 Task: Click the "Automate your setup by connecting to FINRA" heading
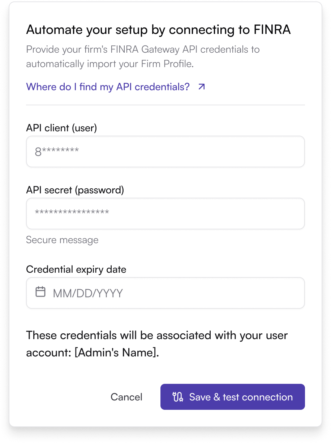coord(158,30)
